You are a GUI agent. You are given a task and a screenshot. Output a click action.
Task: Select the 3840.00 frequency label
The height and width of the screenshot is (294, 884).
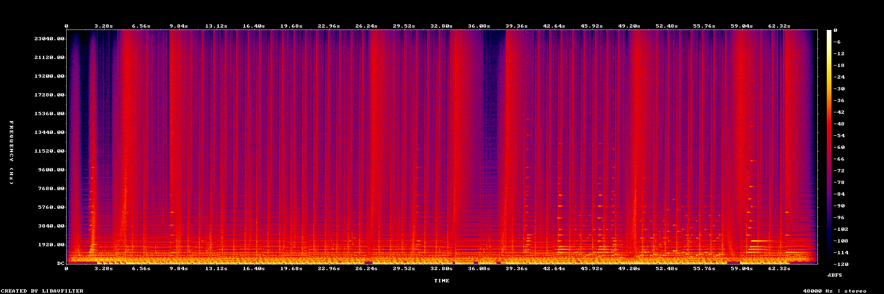pyautogui.click(x=51, y=226)
